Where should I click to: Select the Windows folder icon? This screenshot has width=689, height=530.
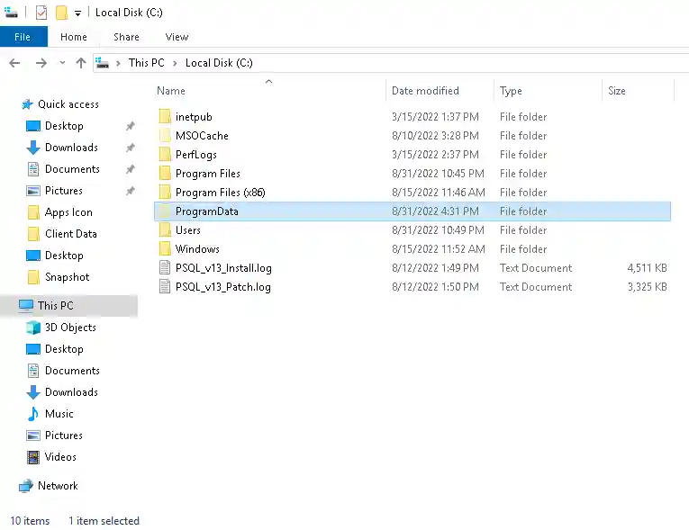(x=165, y=248)
